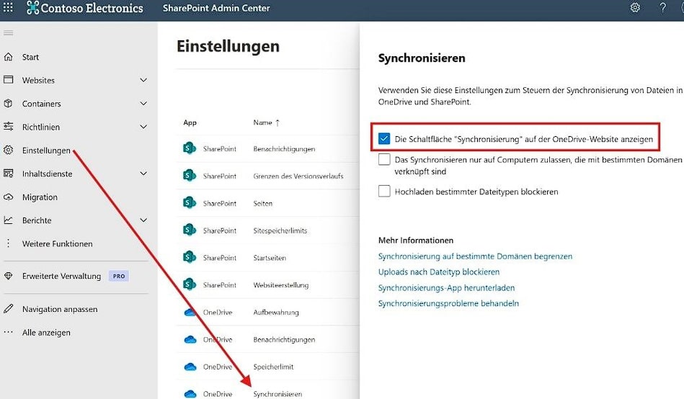Open Migration in the left navigation

[40, 197]
